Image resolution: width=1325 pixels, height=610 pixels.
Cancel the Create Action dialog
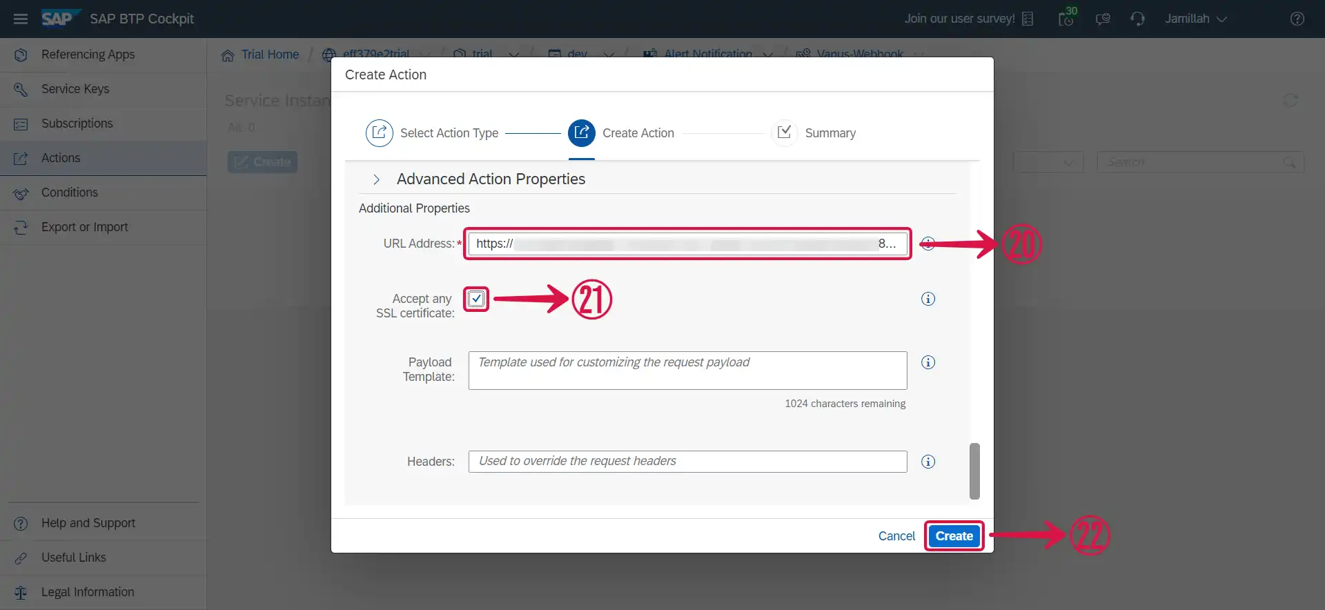tap(896, 536)
